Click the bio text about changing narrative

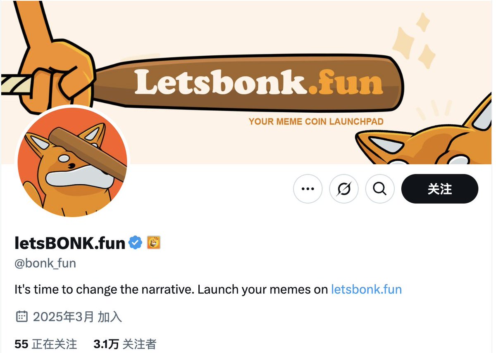tap(171, 289)
